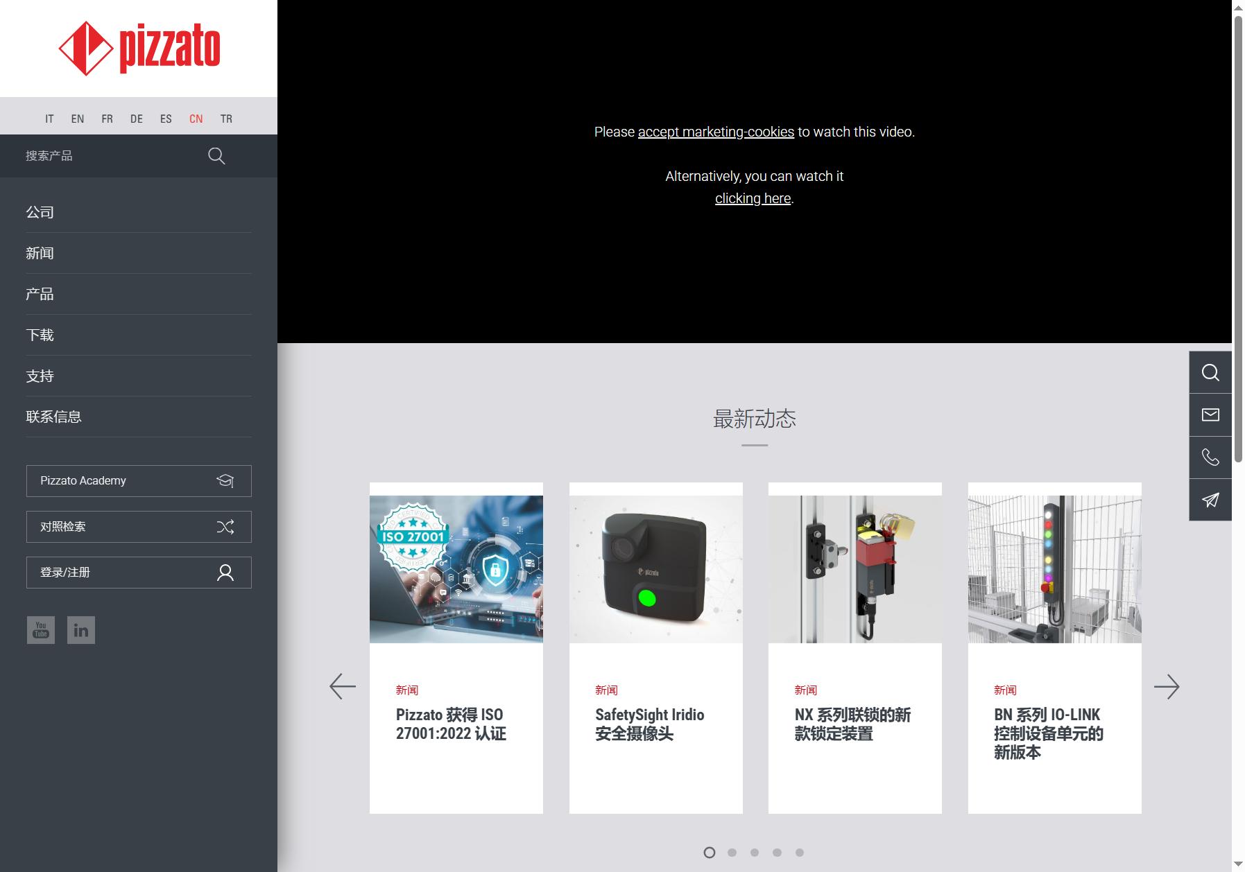Open the SafetySight Iridio camera thumbnail

pyautogui.click(x=656, y=569)
